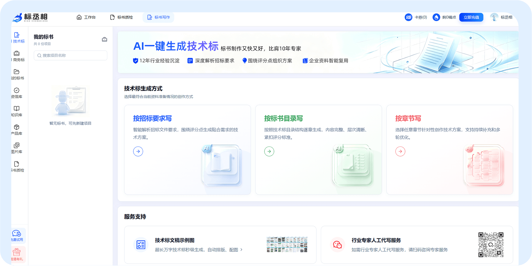This screenshot has height=266, width=532.
Task: Select the 标书写作 tab
Action: coord(158,17)
